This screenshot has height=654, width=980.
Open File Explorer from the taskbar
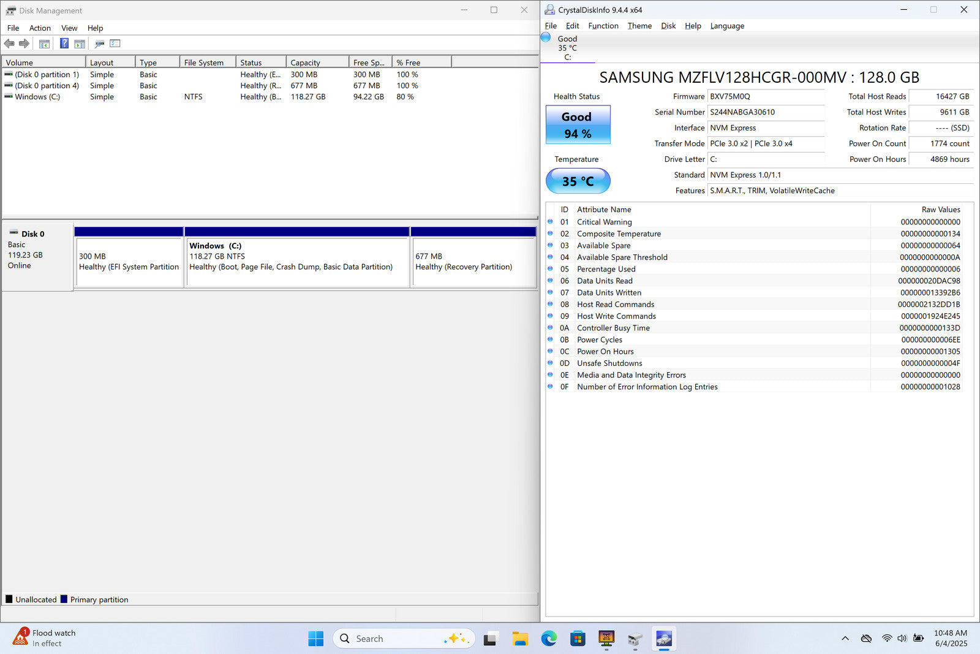tap(520, 639)
